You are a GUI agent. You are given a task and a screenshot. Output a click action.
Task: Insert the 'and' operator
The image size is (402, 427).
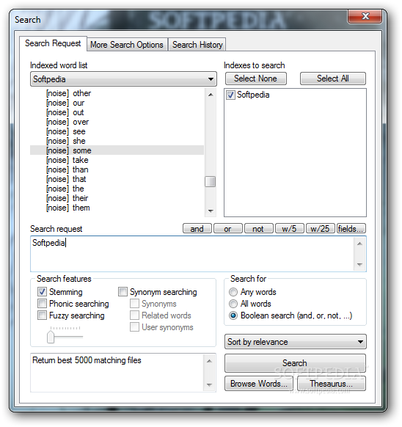[197, 229]
